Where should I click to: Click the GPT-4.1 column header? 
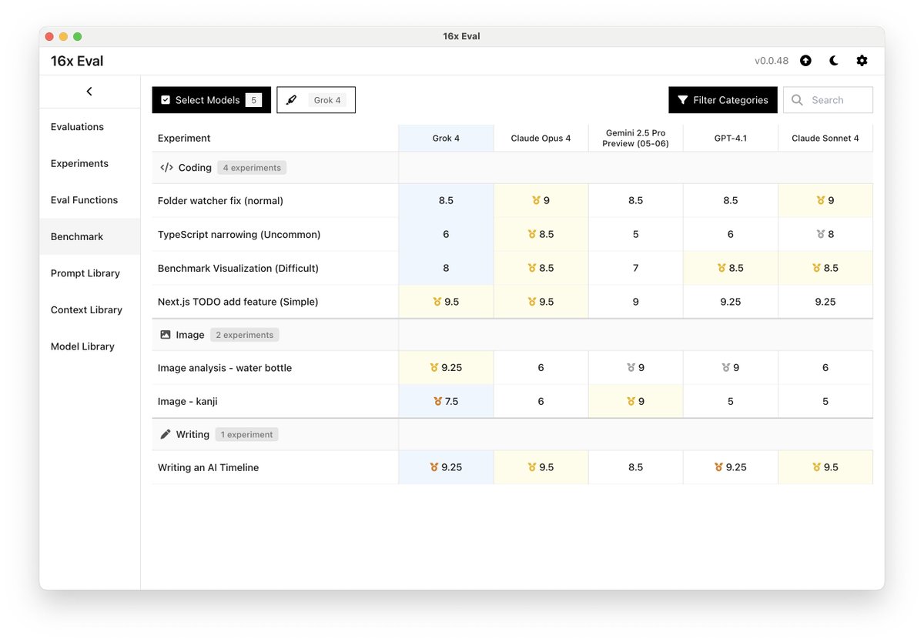730,139
